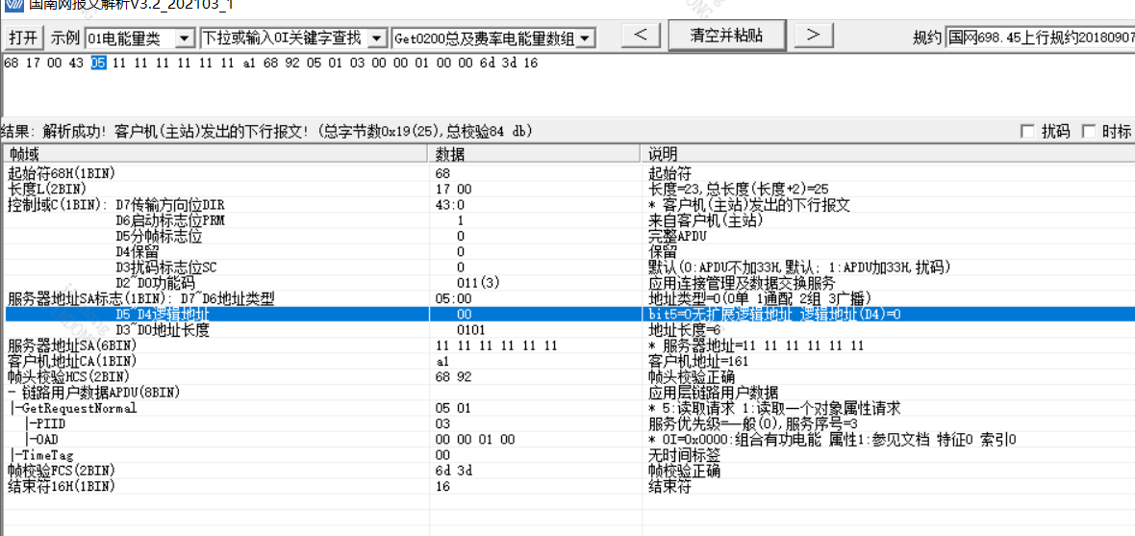Select the GetRequestNormal tree row
1135x536 pixels.
tap(567, 408)
